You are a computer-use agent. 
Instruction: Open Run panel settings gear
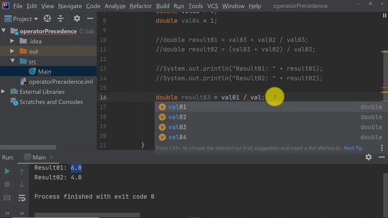tap(369, 157)
